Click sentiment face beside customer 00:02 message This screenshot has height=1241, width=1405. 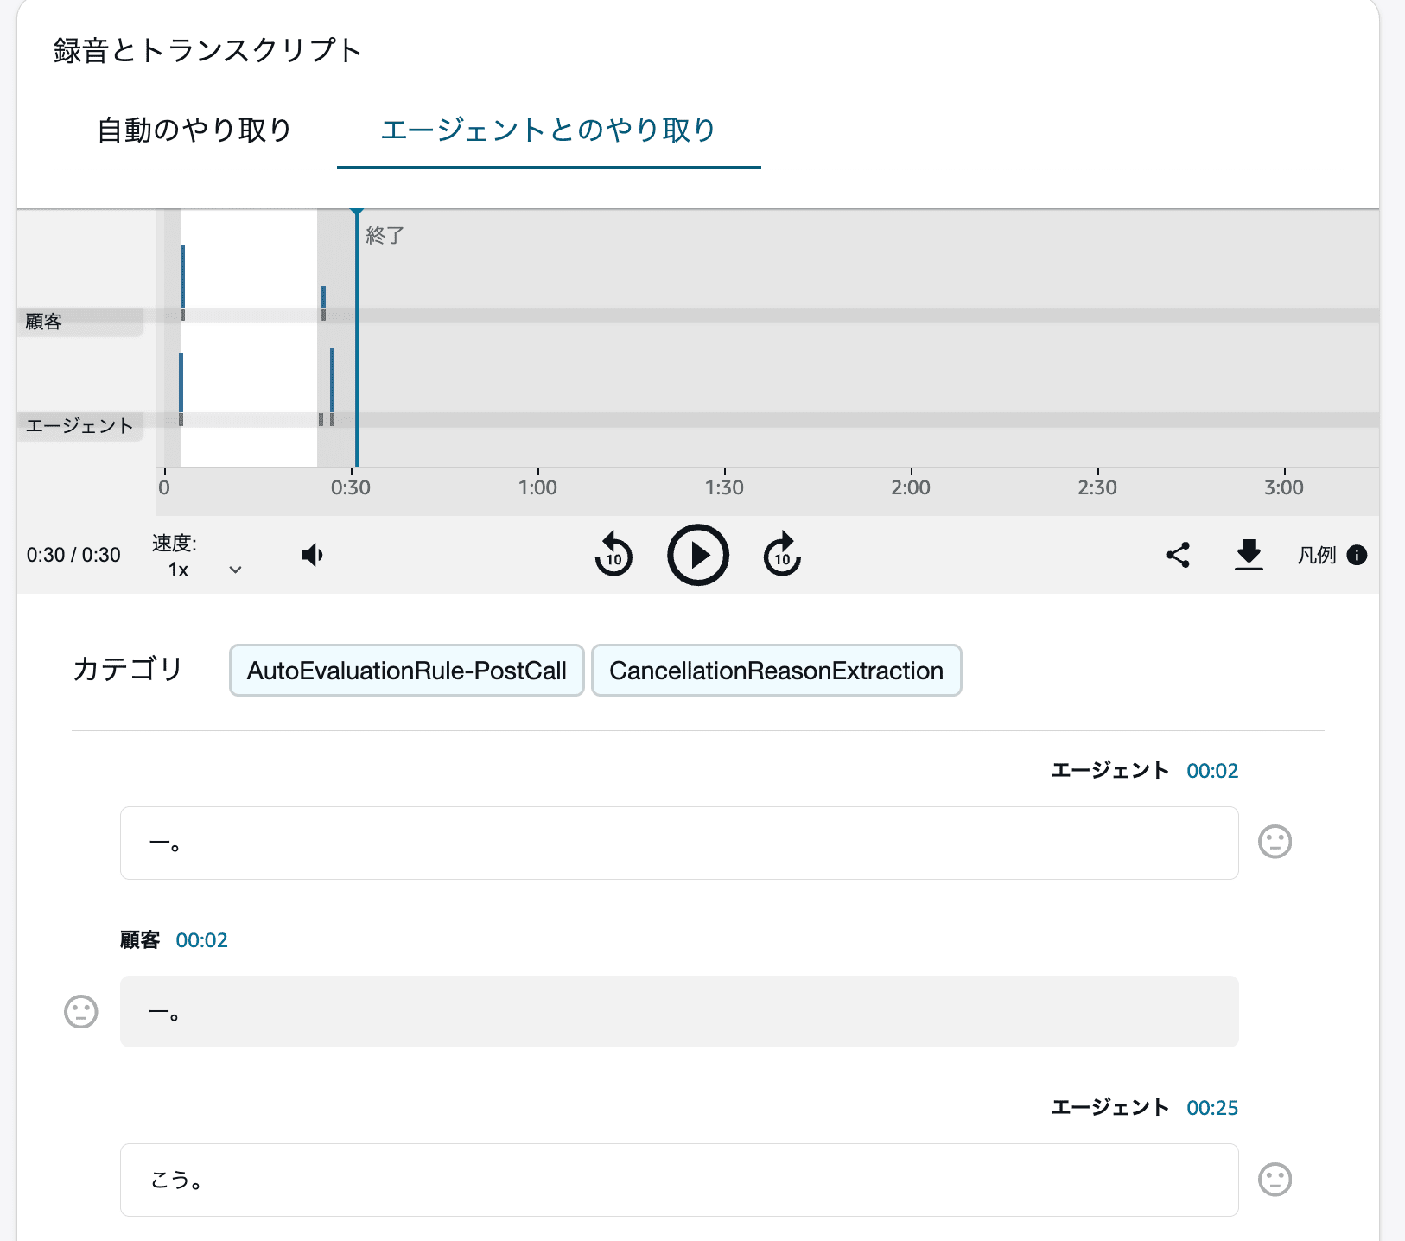(81, 1011)
